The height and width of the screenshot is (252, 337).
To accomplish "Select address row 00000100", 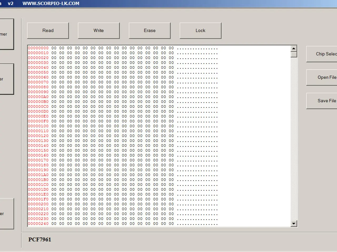I will [x=123, y=126].
